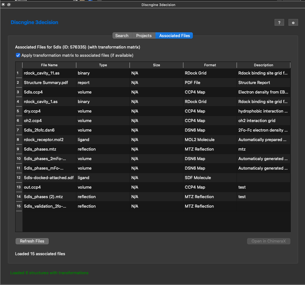Image resolution: width=305 pixels, height=285 pixels.
Task: Select file 5dls_phases.mtz
Action: [x=49, y=149]
